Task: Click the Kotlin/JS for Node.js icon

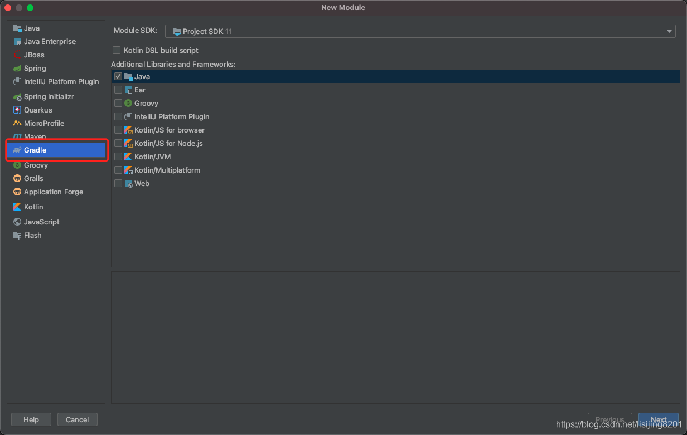Action: [128, 143]
